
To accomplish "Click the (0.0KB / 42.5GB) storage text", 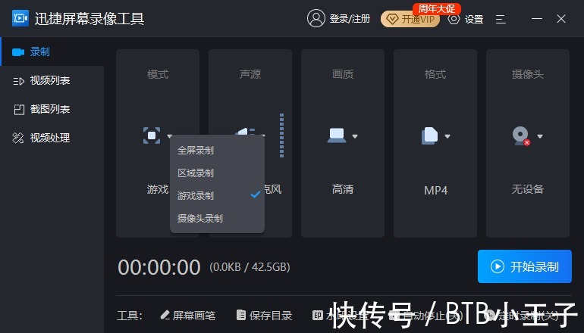I will [x=250, y=267].
